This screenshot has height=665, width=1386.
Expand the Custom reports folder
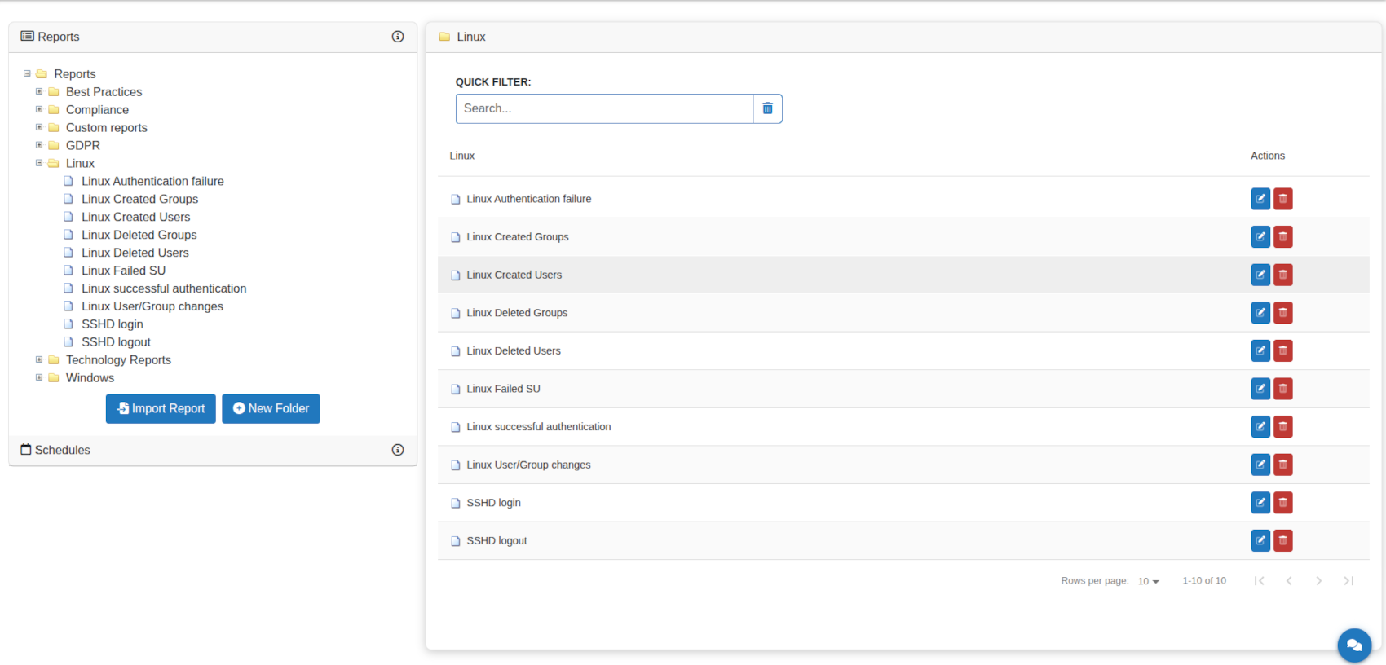click(39, 127)
